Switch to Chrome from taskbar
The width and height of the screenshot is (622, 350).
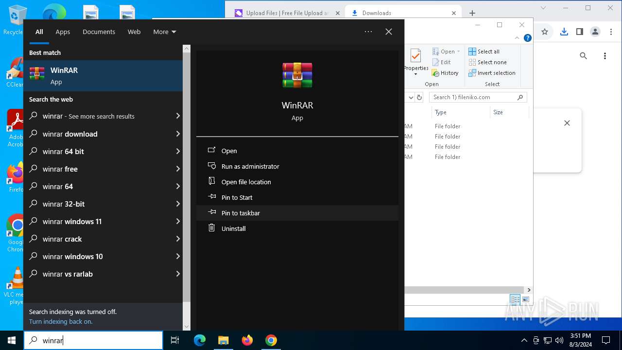(x=271, y=340)
